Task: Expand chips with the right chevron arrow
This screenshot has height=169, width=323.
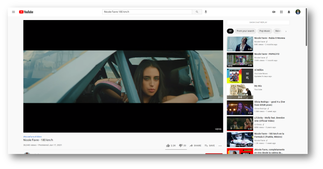Action: pyautogui.click(x=286, y=31)
